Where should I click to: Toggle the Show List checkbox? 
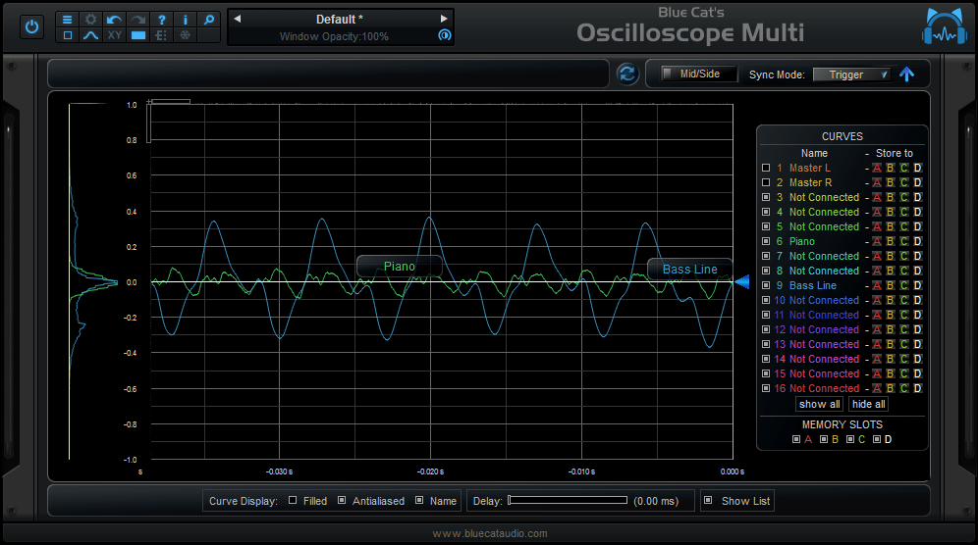708,500
